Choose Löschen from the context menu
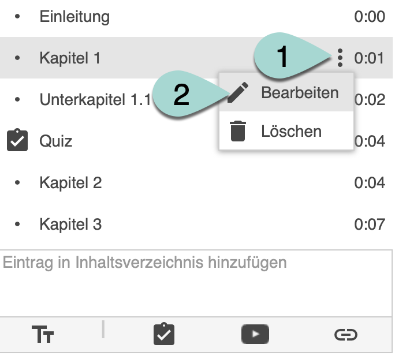395x359 pixels. (291, 131)
